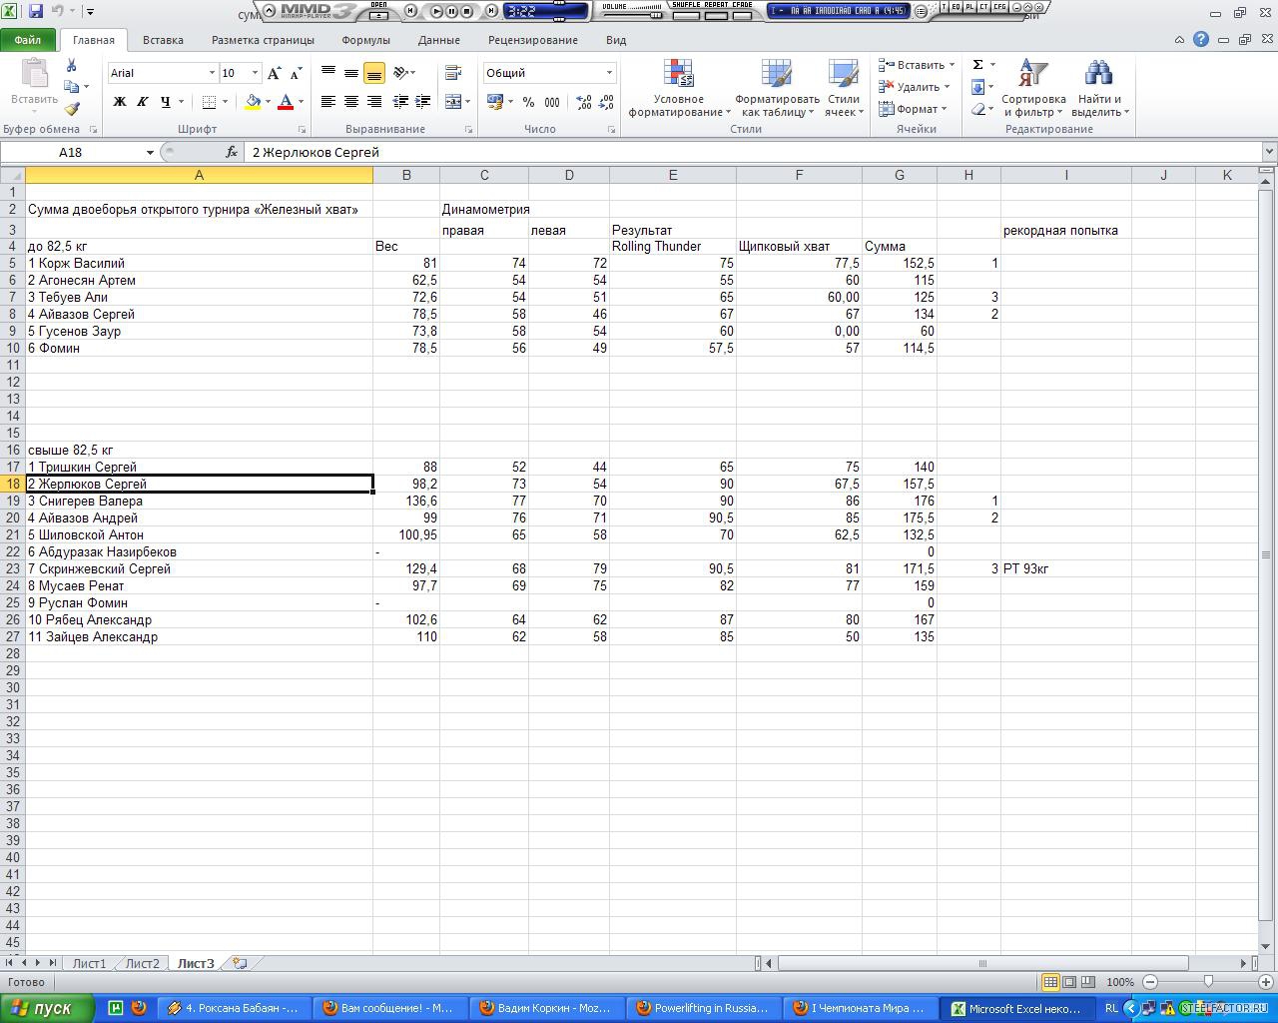Click the Windows пуск start button

pos(47,1008)
